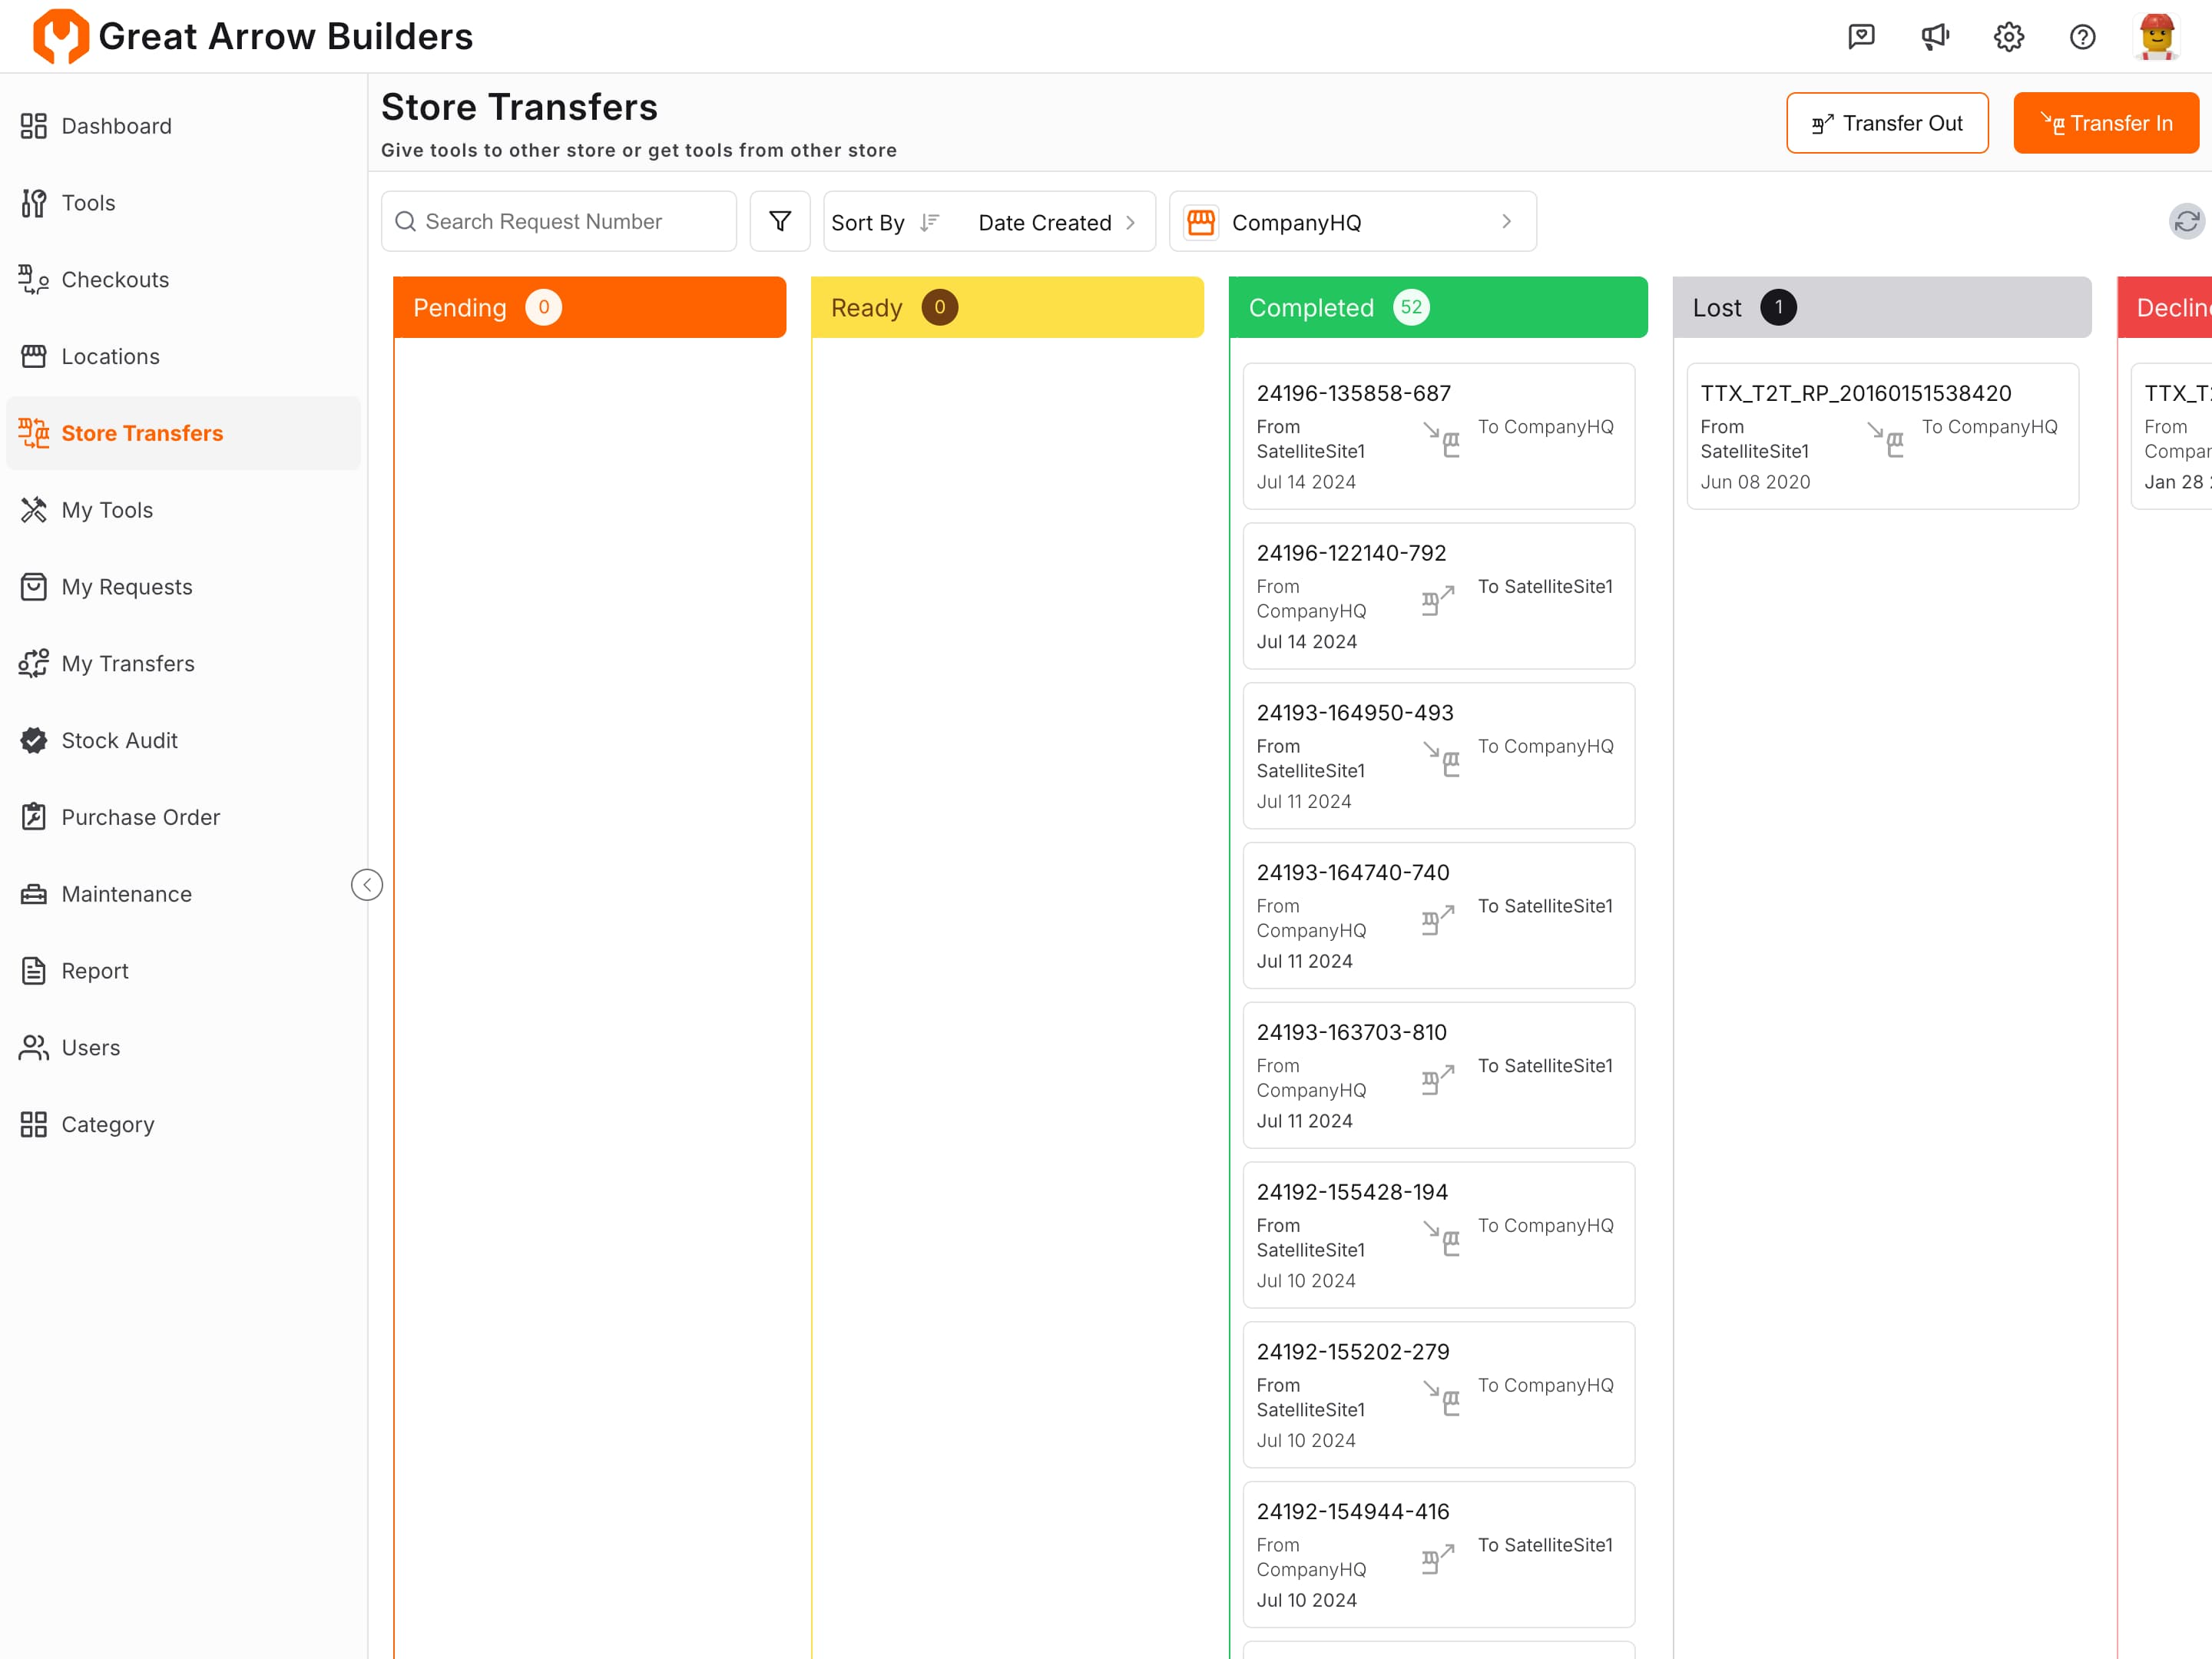This screenshot has width=2212, height=1659.
Task: Click the refresh icon at top right
Action: point(2185,221)
